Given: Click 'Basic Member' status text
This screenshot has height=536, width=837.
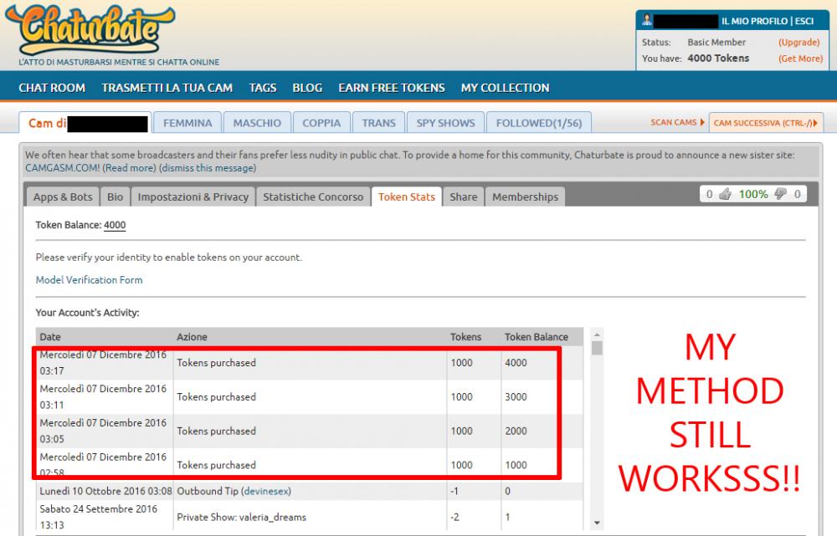Looking at the screenshot, I should tap(716, 42).
